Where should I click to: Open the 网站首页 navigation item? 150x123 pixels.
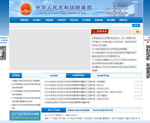tap(25, 20)
